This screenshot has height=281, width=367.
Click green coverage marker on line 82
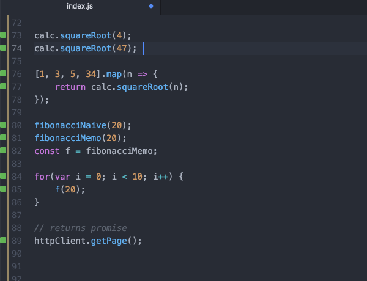[x=3, y=150]
